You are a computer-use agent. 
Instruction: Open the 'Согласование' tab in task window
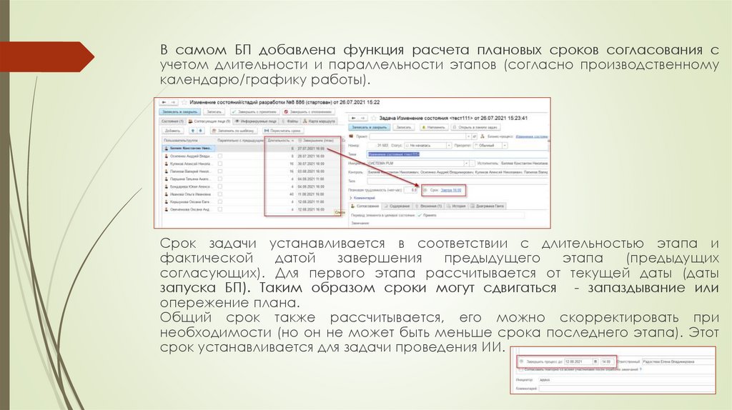coord(365,206)
